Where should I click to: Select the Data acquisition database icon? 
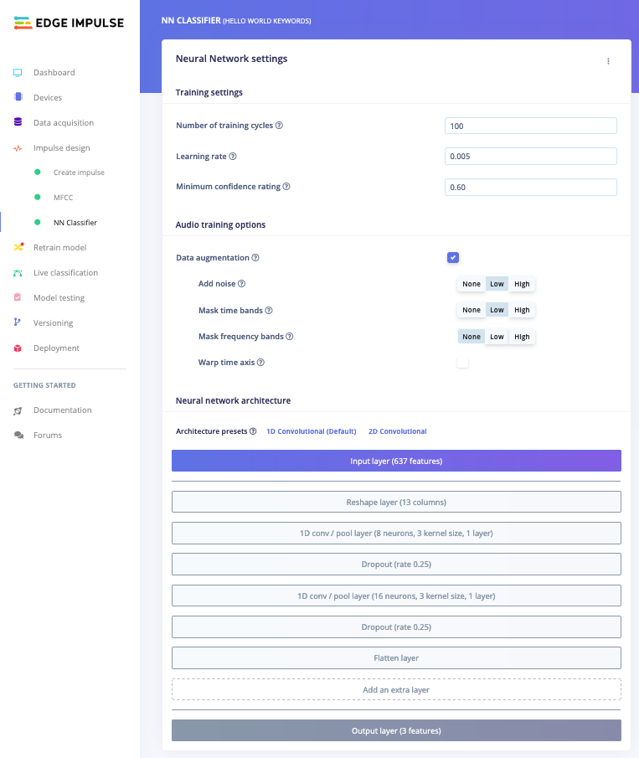pos(18,122)
